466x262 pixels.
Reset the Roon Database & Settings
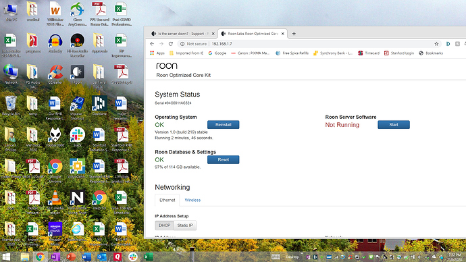click(223, 160)
